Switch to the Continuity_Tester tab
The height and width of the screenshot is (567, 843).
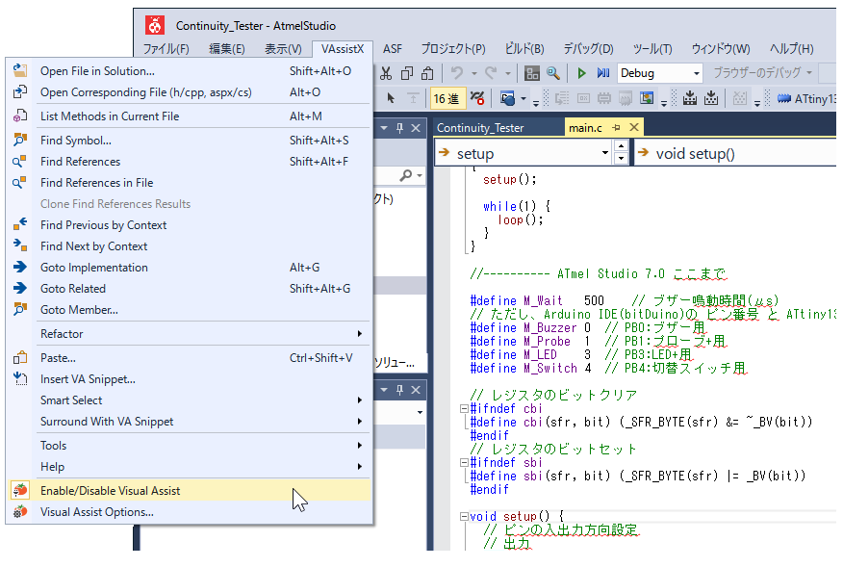pos(480,128)
